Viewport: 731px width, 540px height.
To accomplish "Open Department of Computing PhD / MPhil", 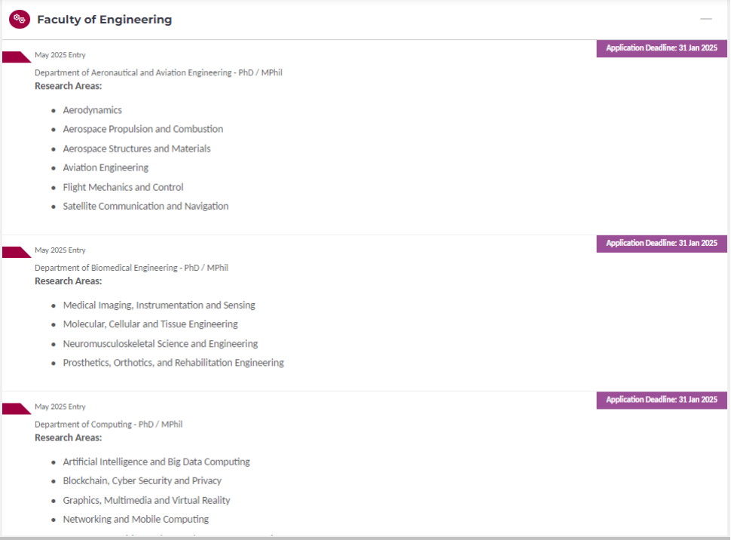I will point(109,425).
